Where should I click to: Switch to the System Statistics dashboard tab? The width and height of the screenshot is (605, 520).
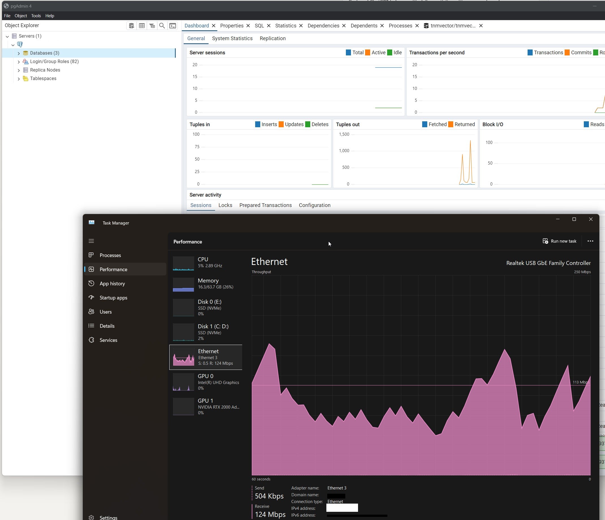(x=232, y=38)
